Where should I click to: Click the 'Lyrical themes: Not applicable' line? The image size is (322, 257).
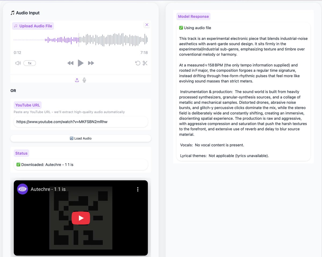(x=224, y=156)
